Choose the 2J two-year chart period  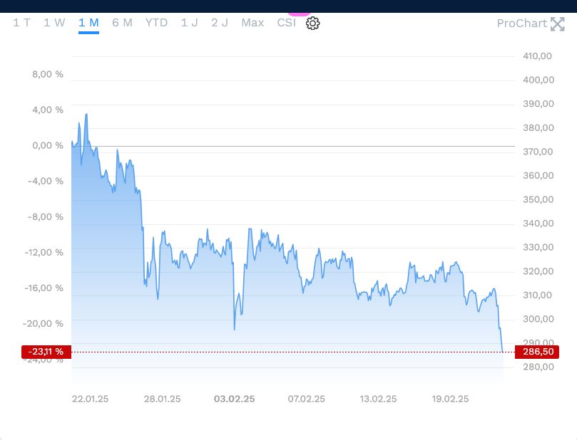pyautogui.click(x=219, y=22)
